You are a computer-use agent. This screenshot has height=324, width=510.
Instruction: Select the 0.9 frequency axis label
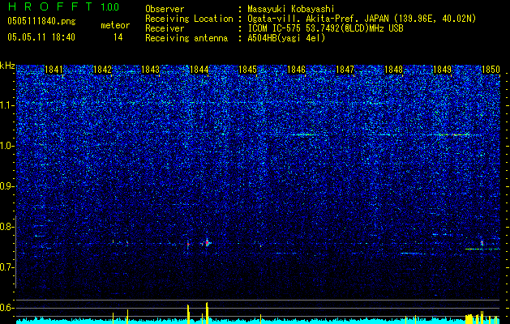7,186
